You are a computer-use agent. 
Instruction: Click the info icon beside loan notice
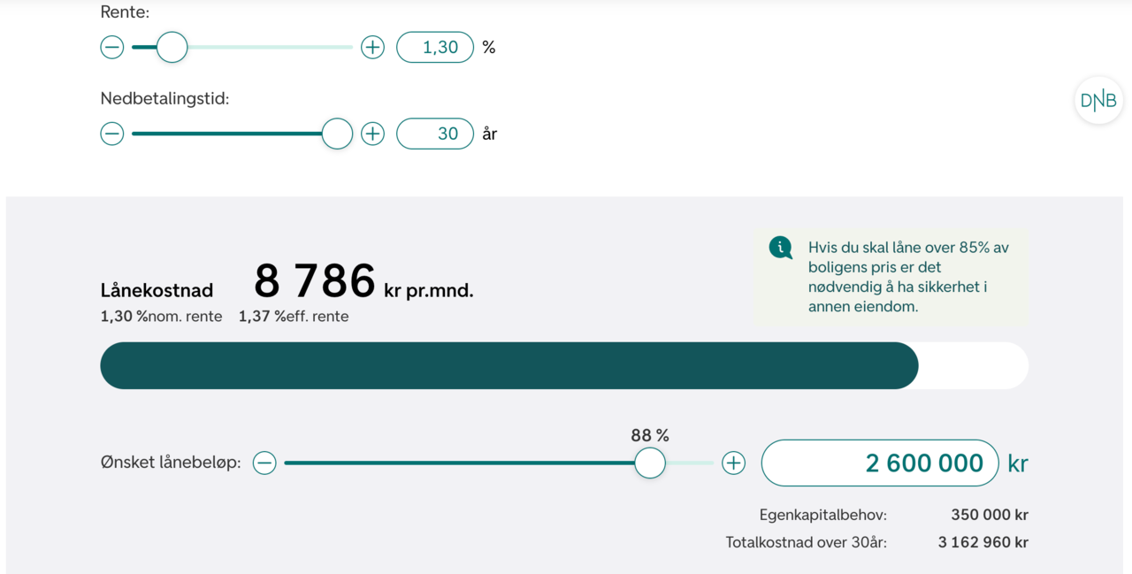click(x=781, y=248)
